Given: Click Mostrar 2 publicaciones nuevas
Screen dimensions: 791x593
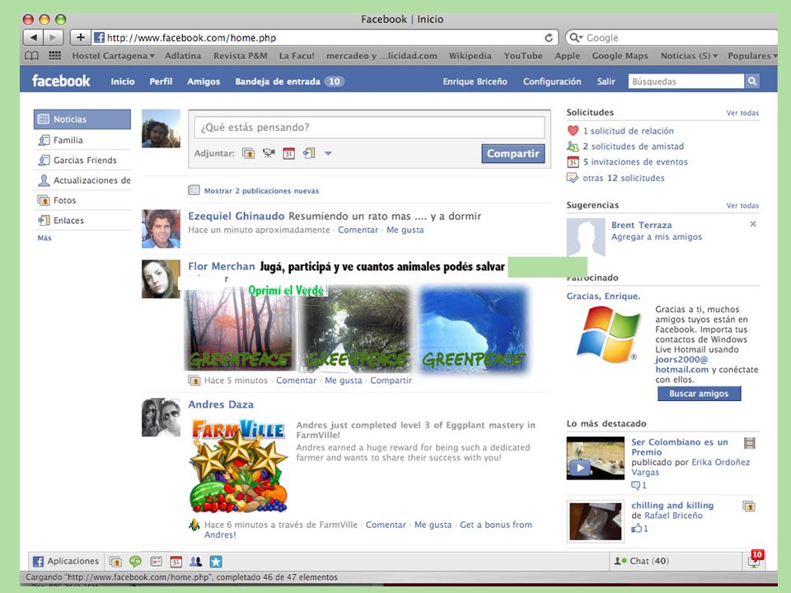Looking at the screenshot, I should (x=261, y=190).
